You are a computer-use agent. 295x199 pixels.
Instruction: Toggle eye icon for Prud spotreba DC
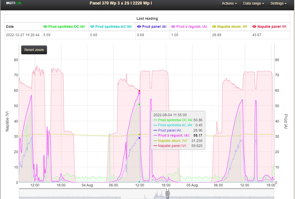pyautogui.click(x=45, y=27)
